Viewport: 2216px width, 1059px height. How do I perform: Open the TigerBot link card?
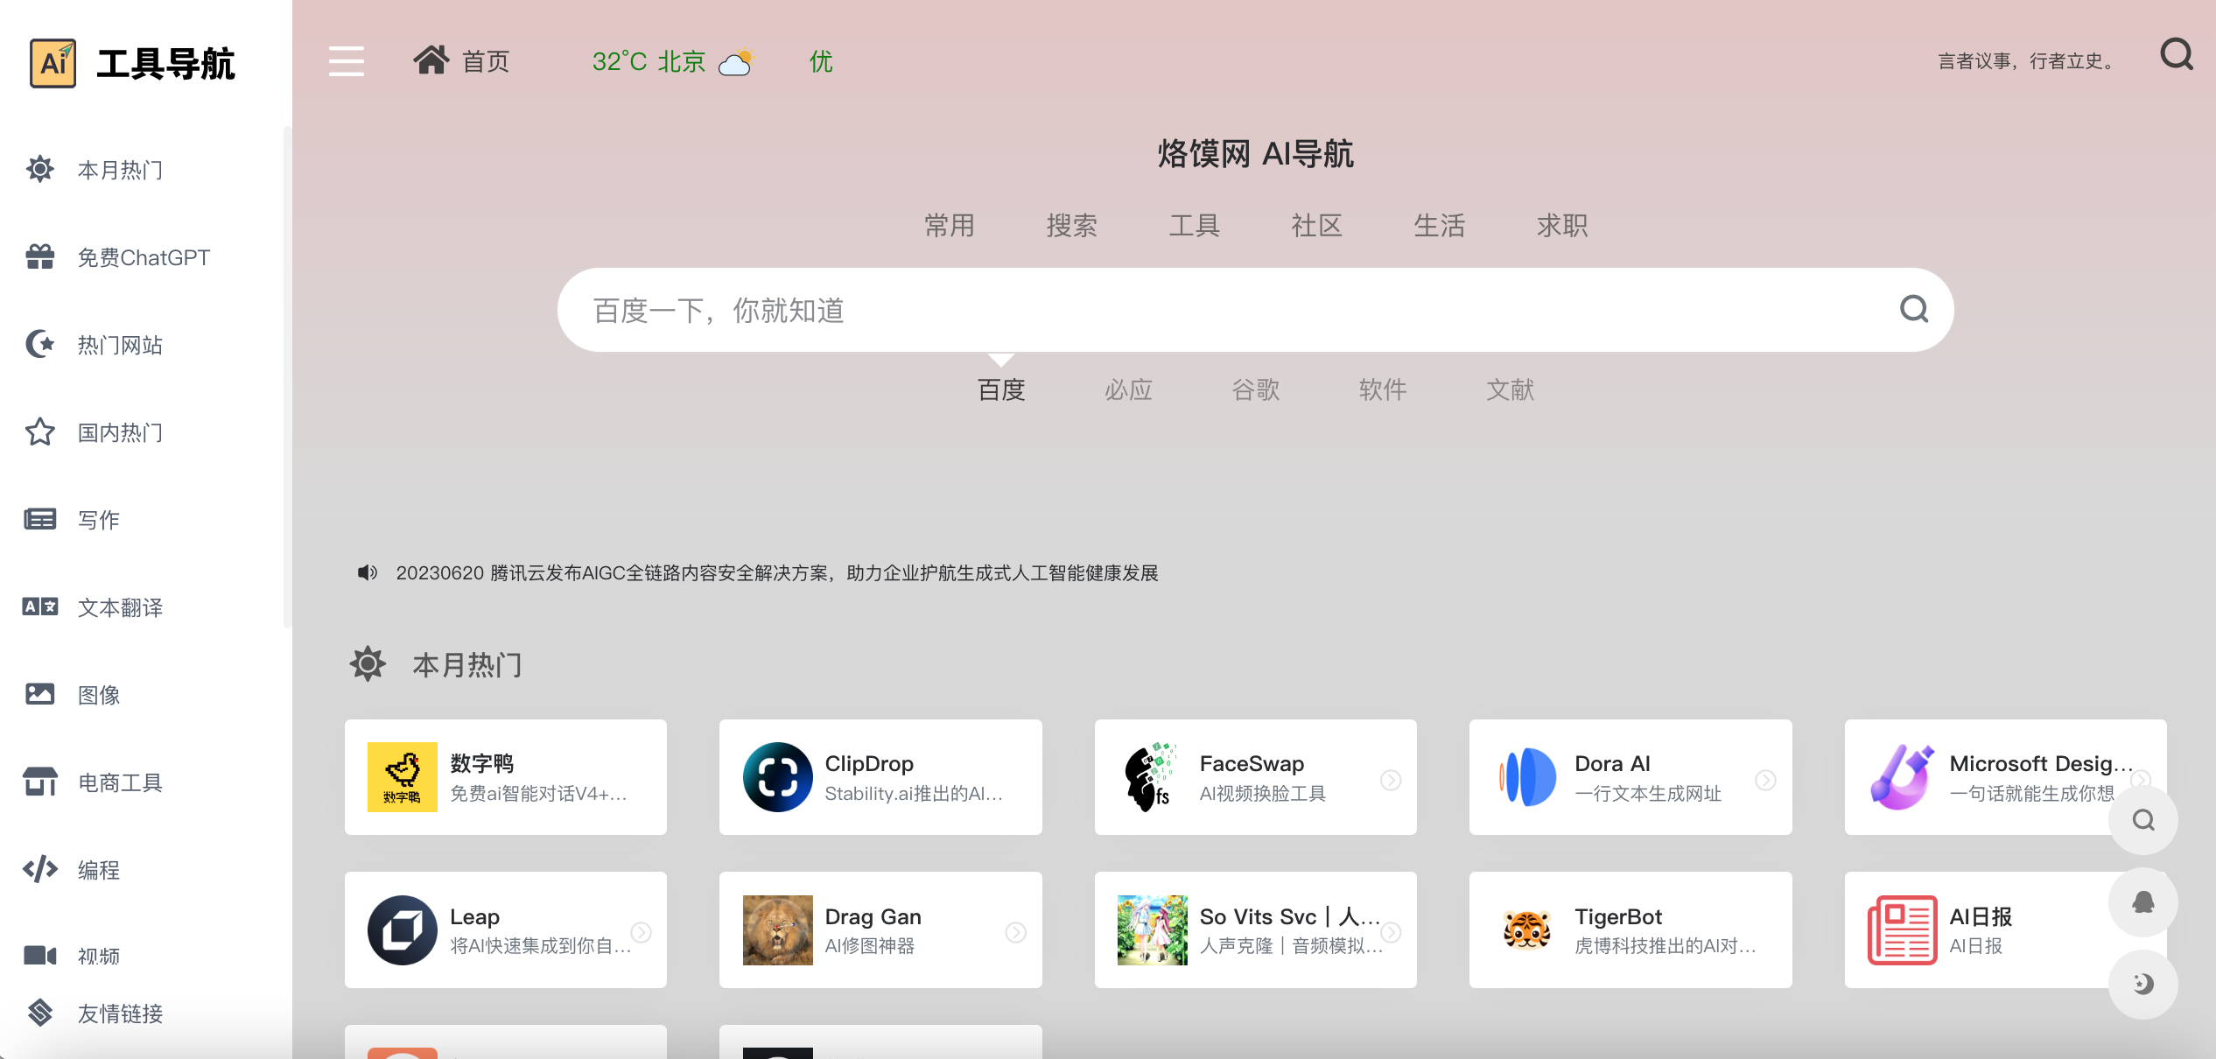(1630, 929)
